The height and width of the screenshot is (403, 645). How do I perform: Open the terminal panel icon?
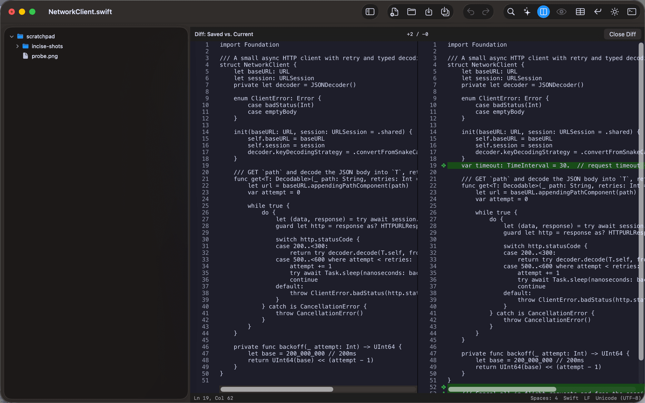pos(632,12)
